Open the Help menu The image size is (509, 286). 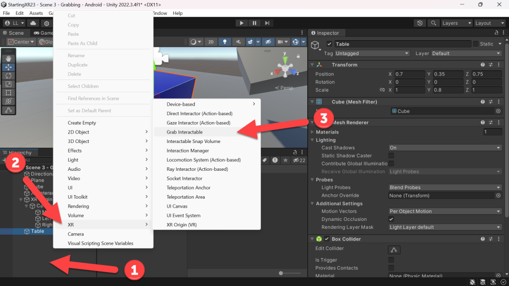pos(177,13)
